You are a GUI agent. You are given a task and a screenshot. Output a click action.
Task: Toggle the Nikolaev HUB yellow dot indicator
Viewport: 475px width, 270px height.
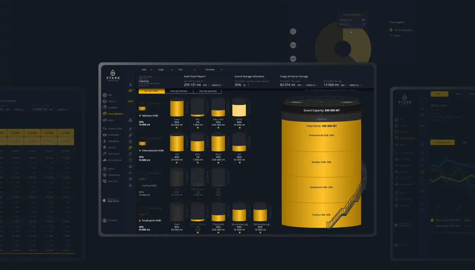coord(140,116)
